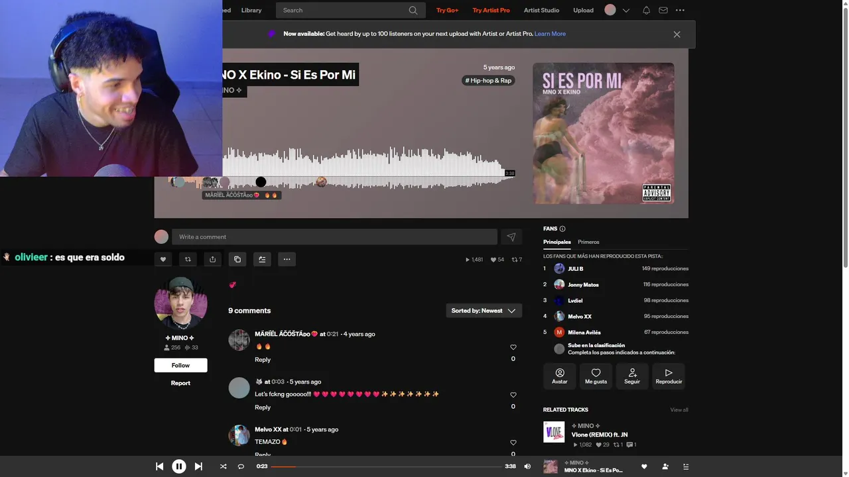The width and height of the screenshot is (849, 477).
Task: Open Try Artist Pro link
Action: coord(491,11)
